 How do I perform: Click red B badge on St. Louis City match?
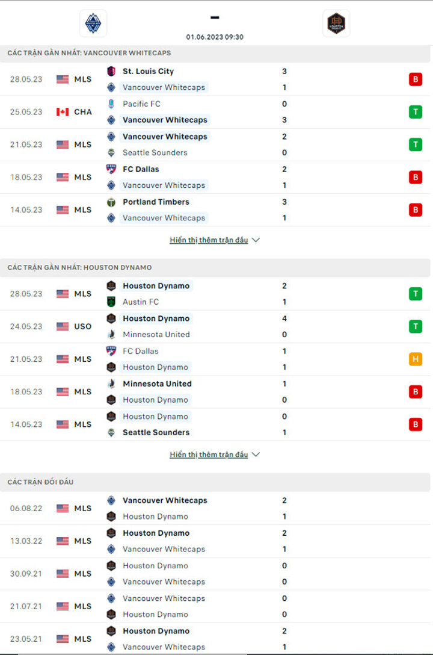tap(416, 79)
